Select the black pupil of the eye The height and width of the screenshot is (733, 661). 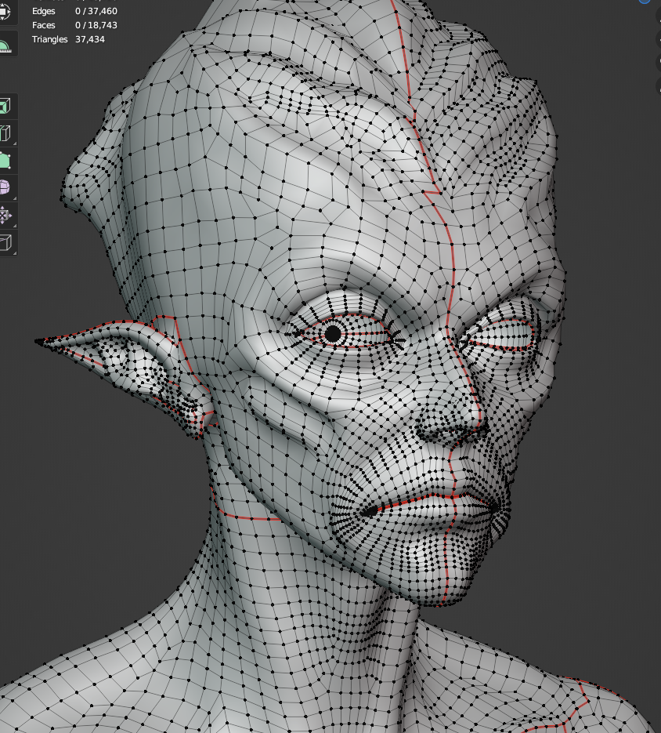click(x=333, y=334)
